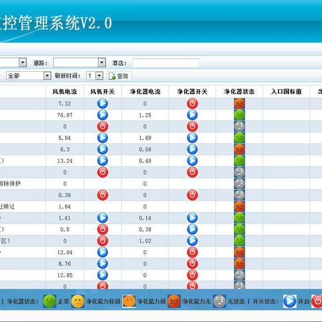
Task: Click the green 正常 legend face icon
Action: 50,301
